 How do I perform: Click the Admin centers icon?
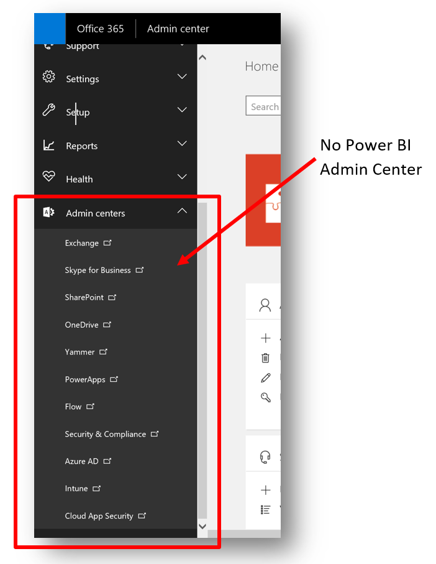[49, 212]
